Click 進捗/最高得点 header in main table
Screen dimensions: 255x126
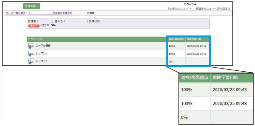(176, 39)
